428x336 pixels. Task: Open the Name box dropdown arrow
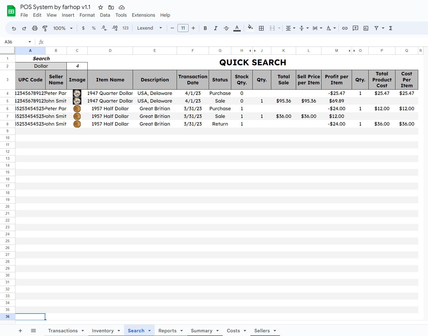pyautogui.click(x=30, y=42)
